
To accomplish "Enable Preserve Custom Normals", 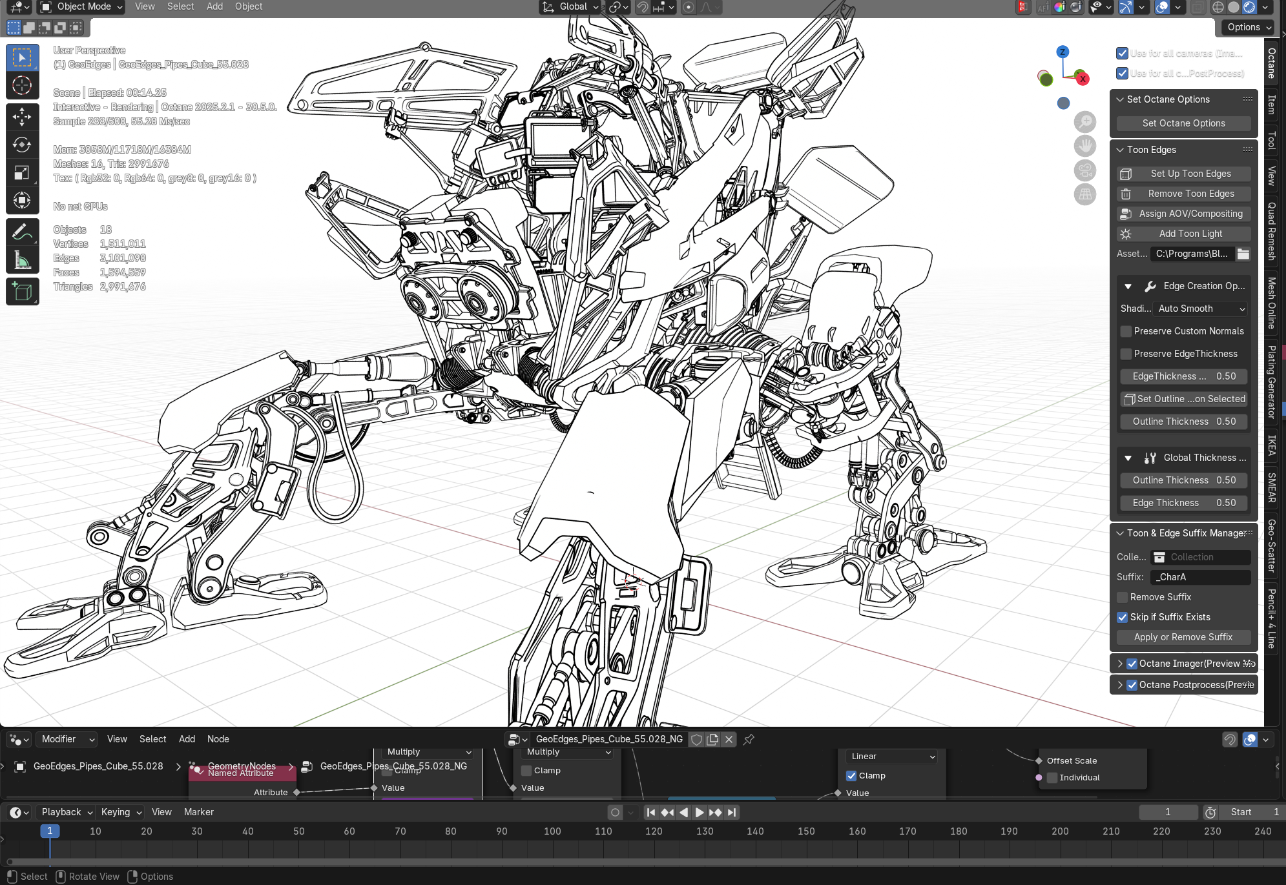I will 1126,332.
